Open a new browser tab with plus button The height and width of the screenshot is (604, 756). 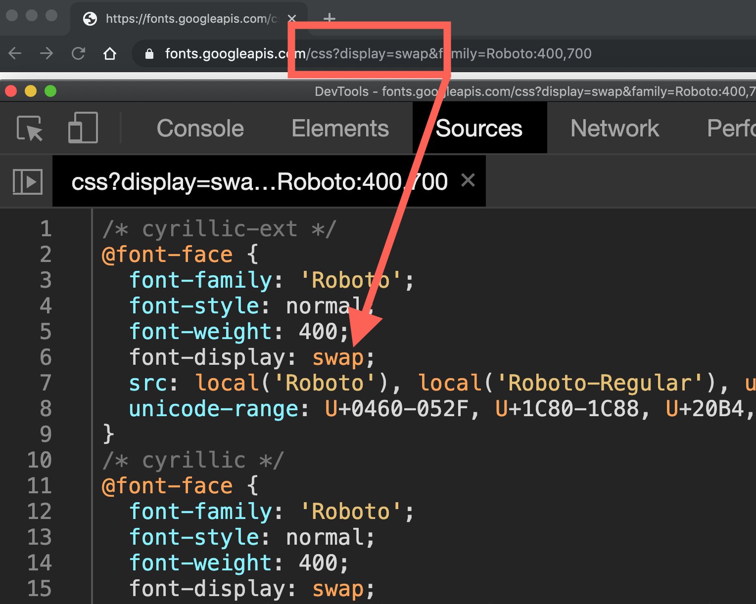coord(329,19)
